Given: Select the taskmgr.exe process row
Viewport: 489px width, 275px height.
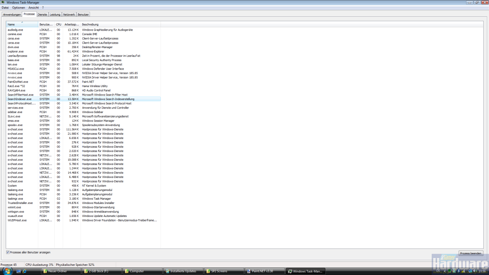Looking at the screenshot, I should pos(83,199).
